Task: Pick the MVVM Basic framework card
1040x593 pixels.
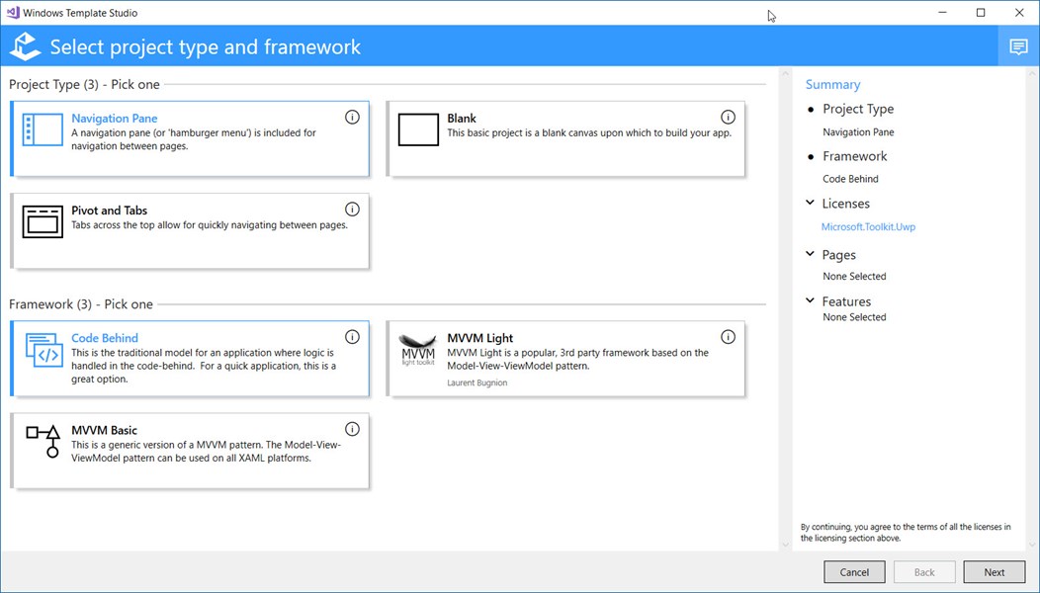Action: pos(190,451)
